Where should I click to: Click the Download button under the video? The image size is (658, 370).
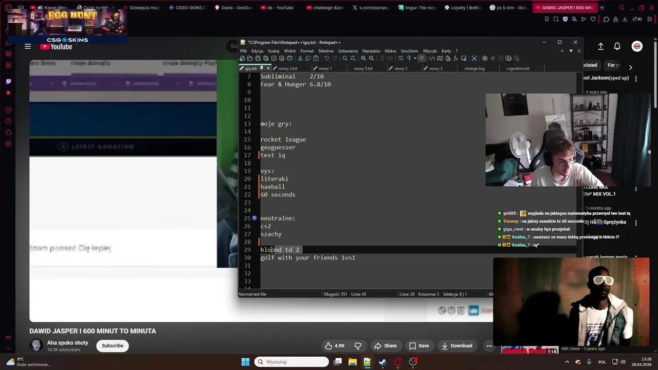456,346
